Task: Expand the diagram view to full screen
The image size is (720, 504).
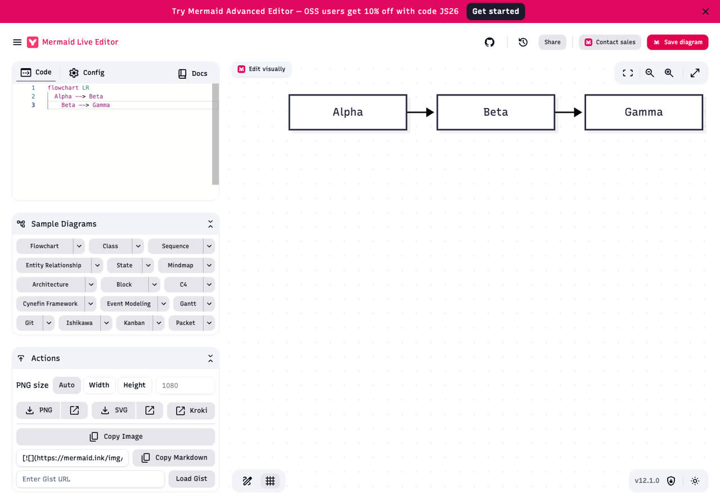Action: coord(695,73)
